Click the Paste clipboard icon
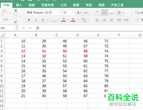 tap(4, 13)
